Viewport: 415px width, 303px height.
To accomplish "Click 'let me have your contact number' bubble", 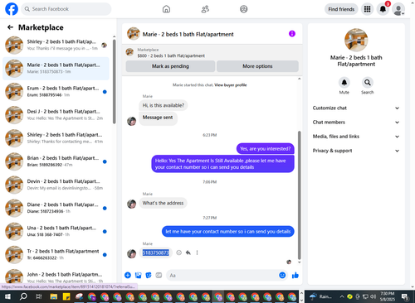I will click(x=228, y=232).
